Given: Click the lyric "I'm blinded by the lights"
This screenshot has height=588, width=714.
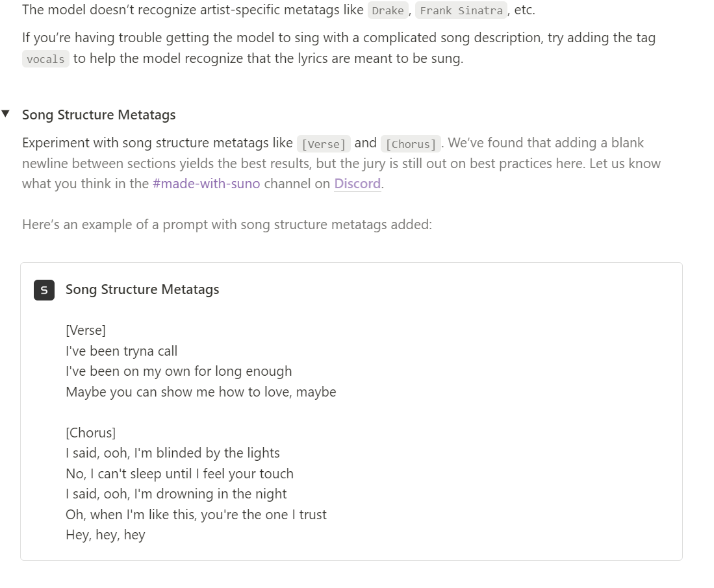Looking at the screenshot, I should pyautogui.click(x=207, y=453).
